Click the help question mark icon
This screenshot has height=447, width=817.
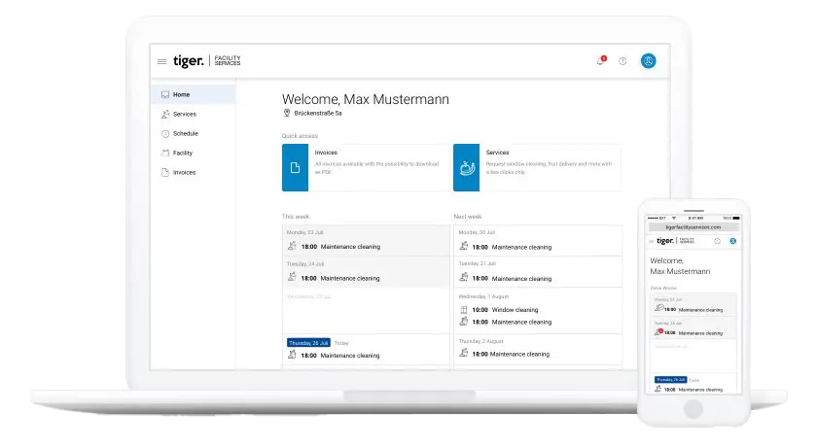[622, 61]
